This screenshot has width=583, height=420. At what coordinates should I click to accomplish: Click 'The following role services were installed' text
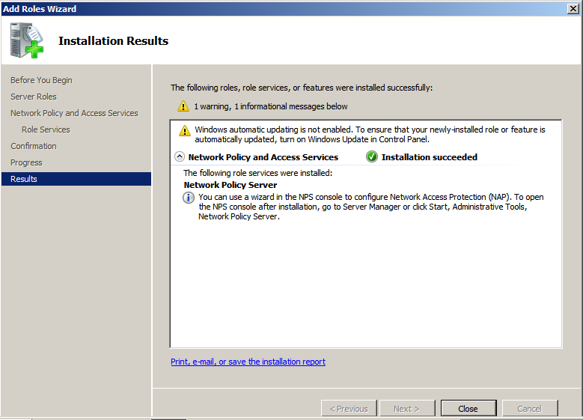click(257, 173)
